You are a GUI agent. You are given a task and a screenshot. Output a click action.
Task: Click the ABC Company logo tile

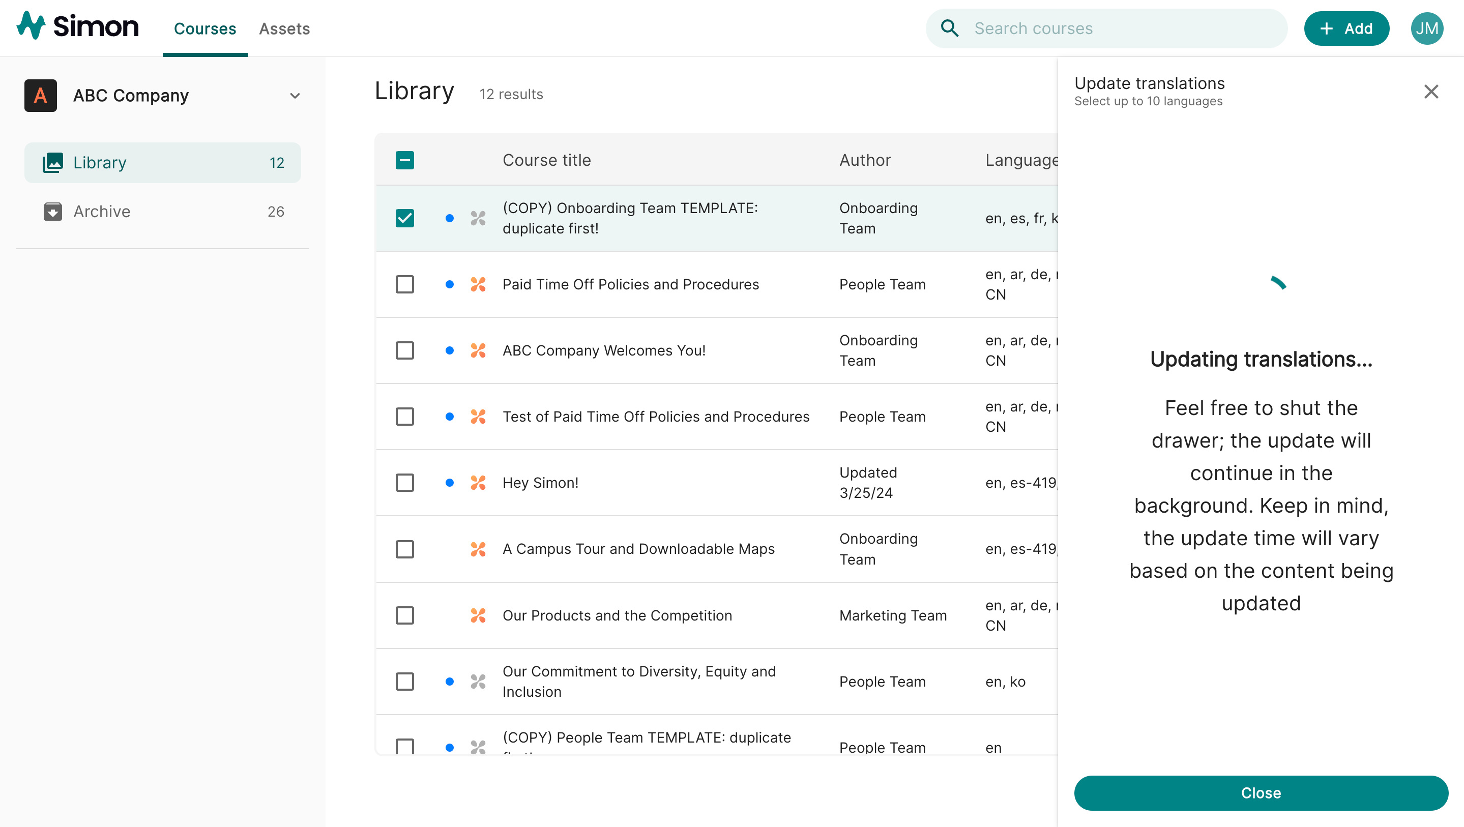pyautogui.click(x=40, y=96)
